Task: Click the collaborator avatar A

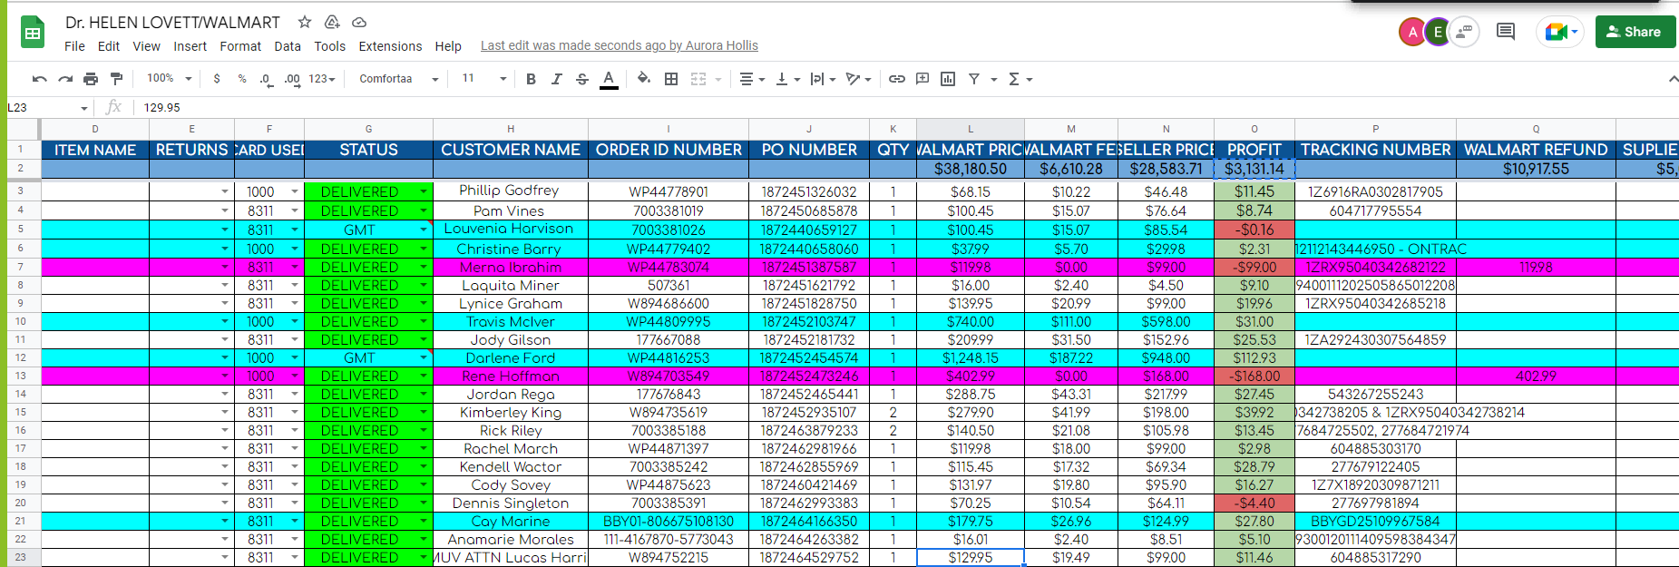Action: point(1411,33)
